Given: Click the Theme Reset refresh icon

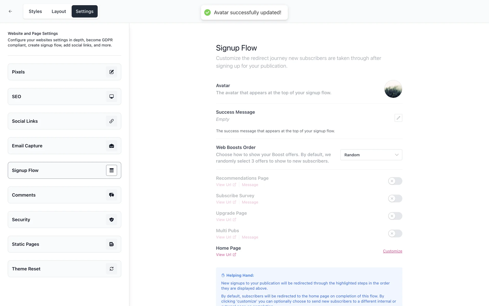Looking at the screenshot, I should (112, 269).
